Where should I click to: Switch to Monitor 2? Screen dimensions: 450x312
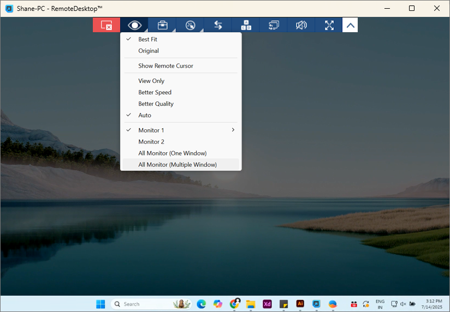coord(151,142)
